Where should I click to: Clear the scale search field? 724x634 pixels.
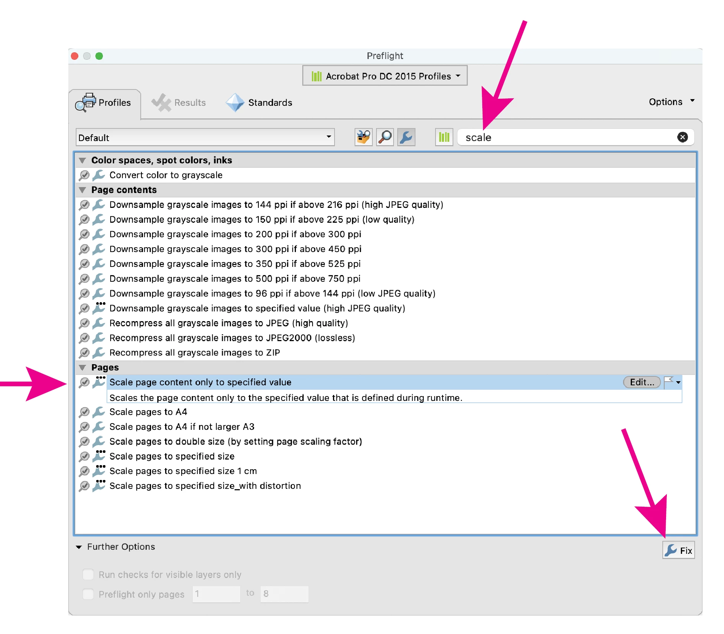[682, 137]
